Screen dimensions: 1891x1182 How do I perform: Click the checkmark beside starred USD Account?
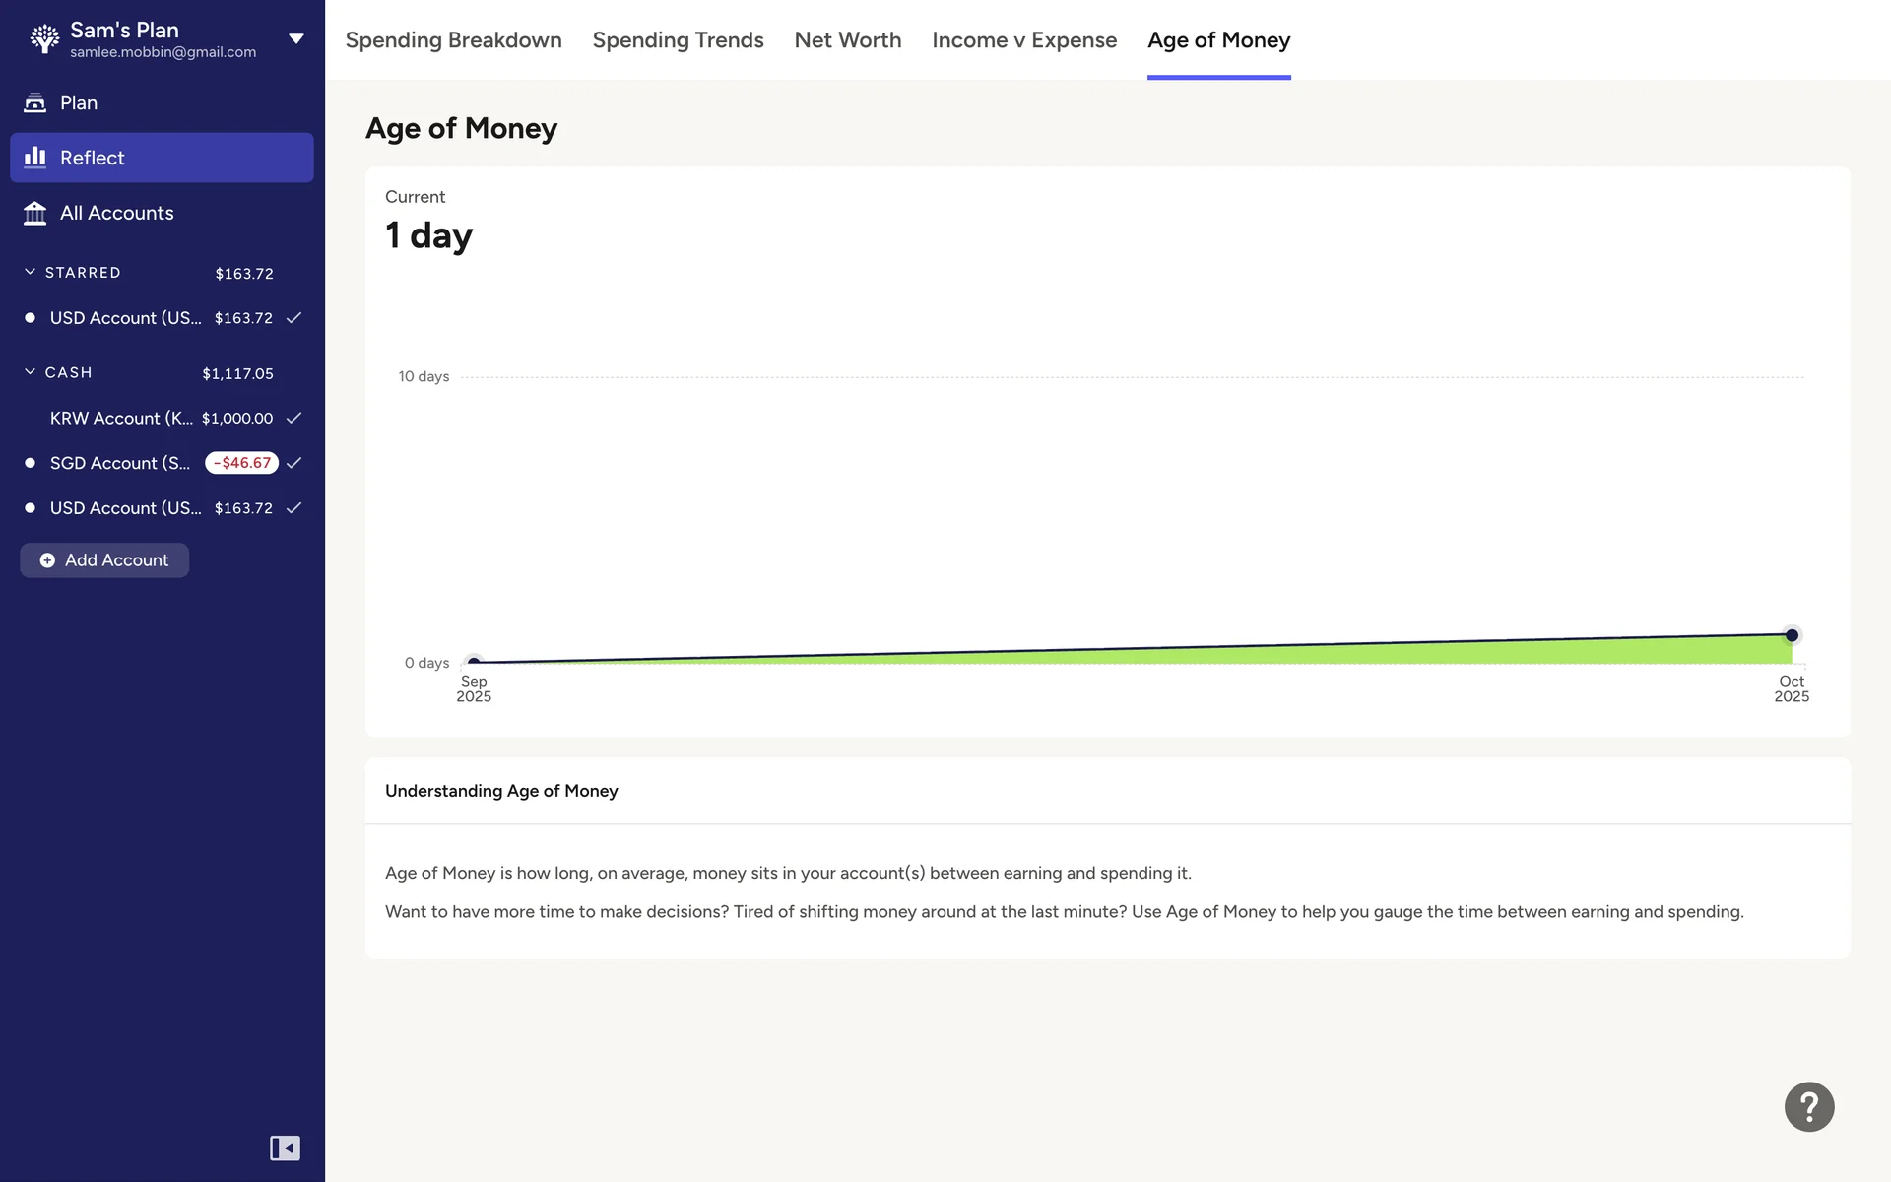pos(293,318)
